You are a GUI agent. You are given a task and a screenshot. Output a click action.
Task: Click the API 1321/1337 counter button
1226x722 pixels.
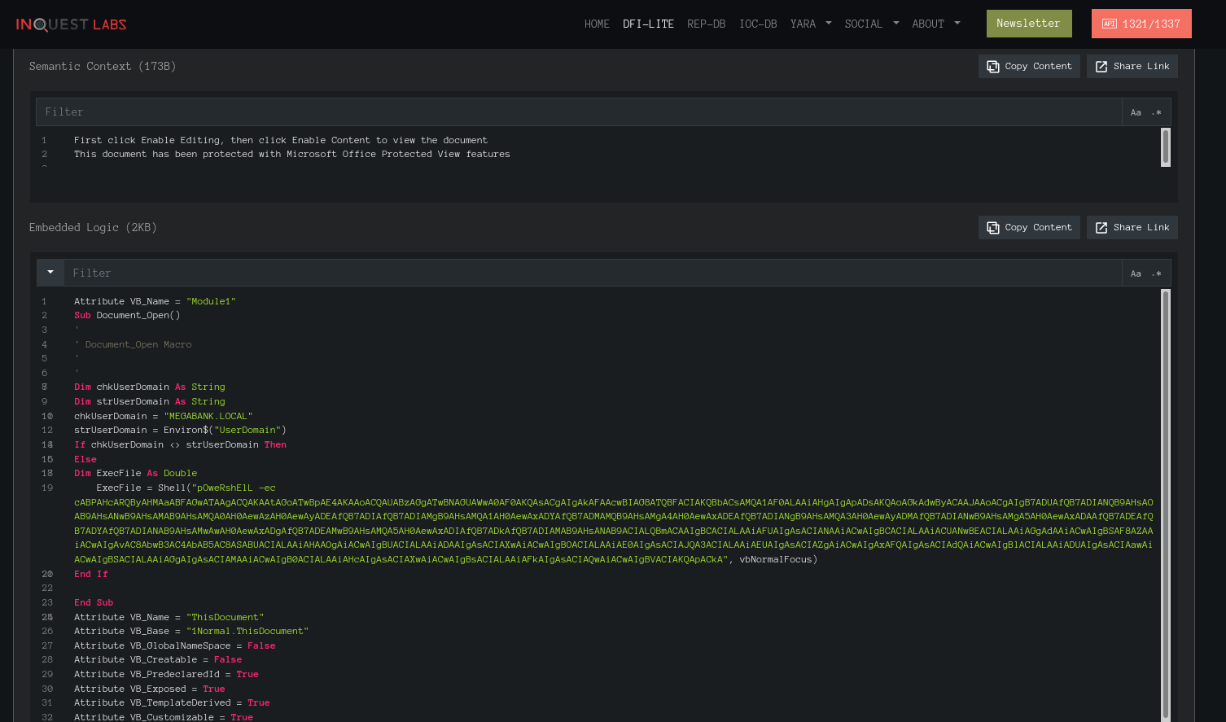[x=1141, y=24]
